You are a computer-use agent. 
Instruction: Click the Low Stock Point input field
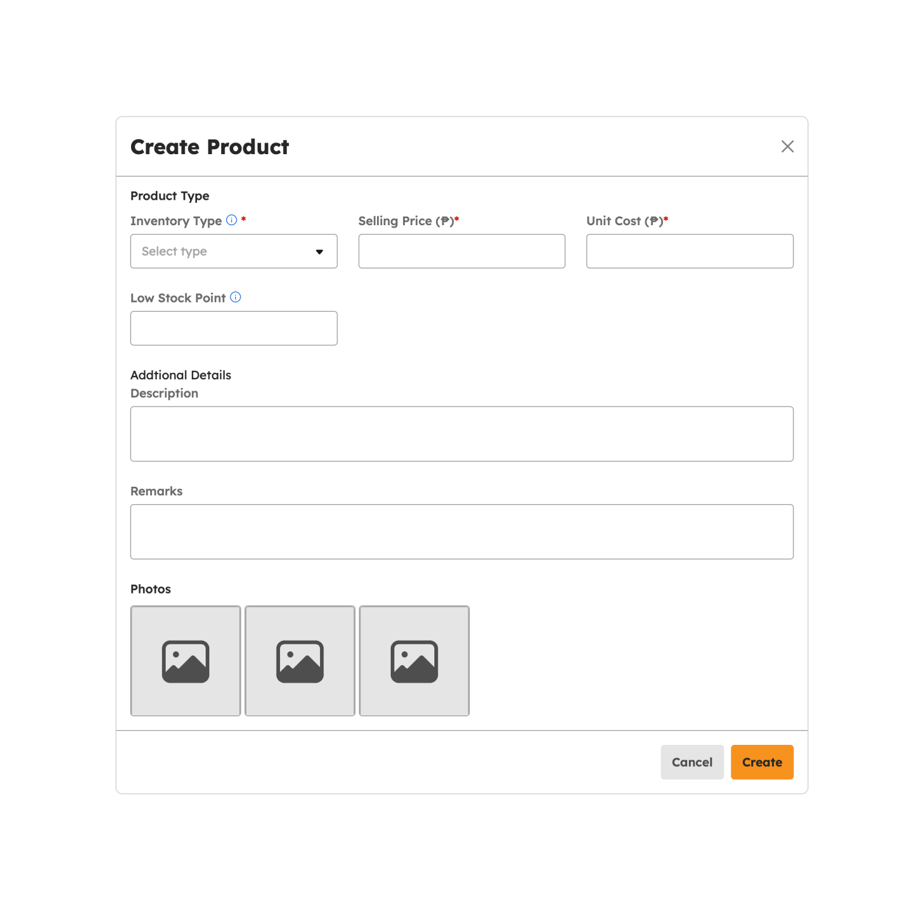234,329
